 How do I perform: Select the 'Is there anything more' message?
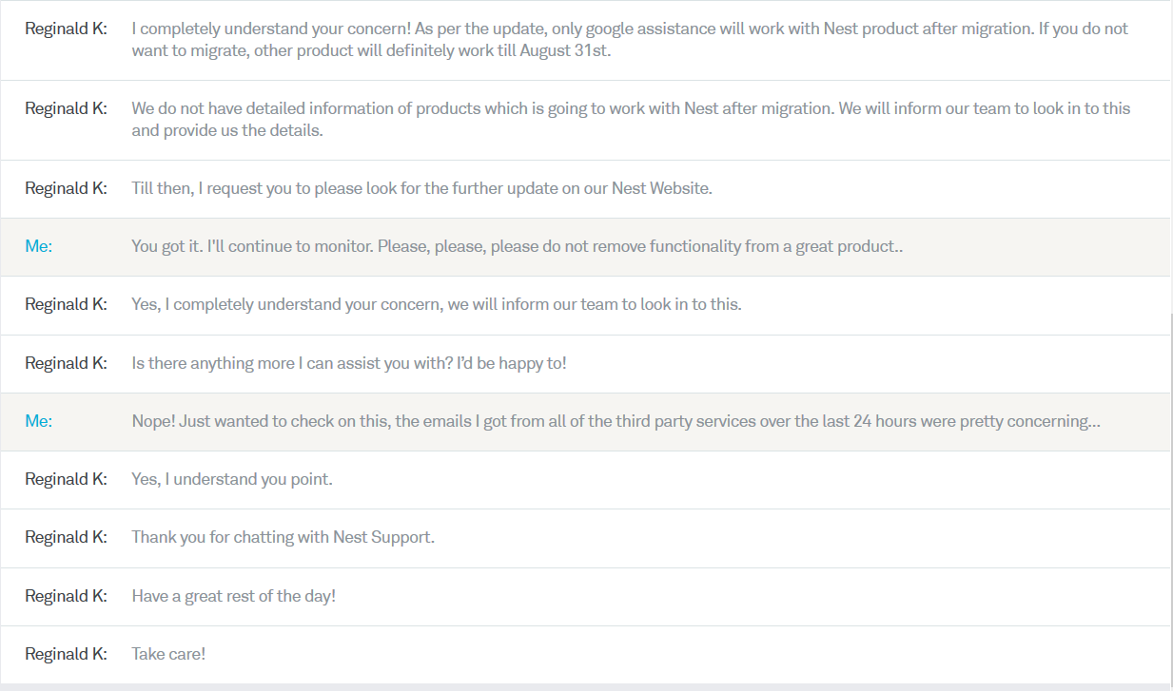pyautogui.click(x=349, y=363)
